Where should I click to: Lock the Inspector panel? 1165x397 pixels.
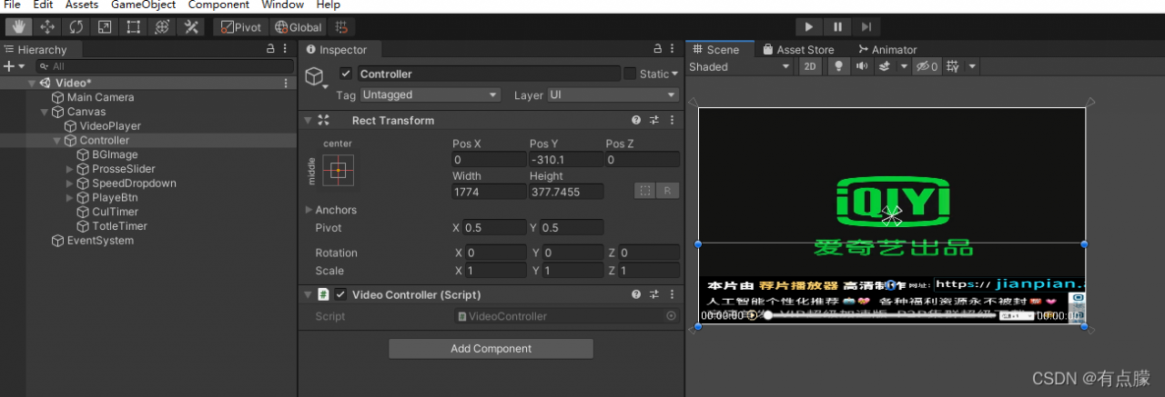[x=657, y=49]
